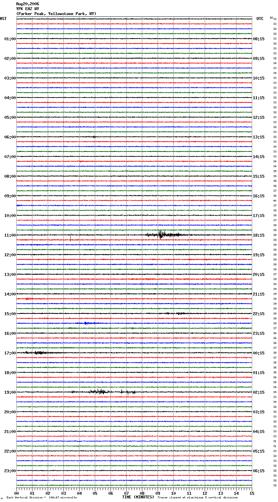Select the 07:00 MST row label
The image size is (278, 502).
pos(10,157)
